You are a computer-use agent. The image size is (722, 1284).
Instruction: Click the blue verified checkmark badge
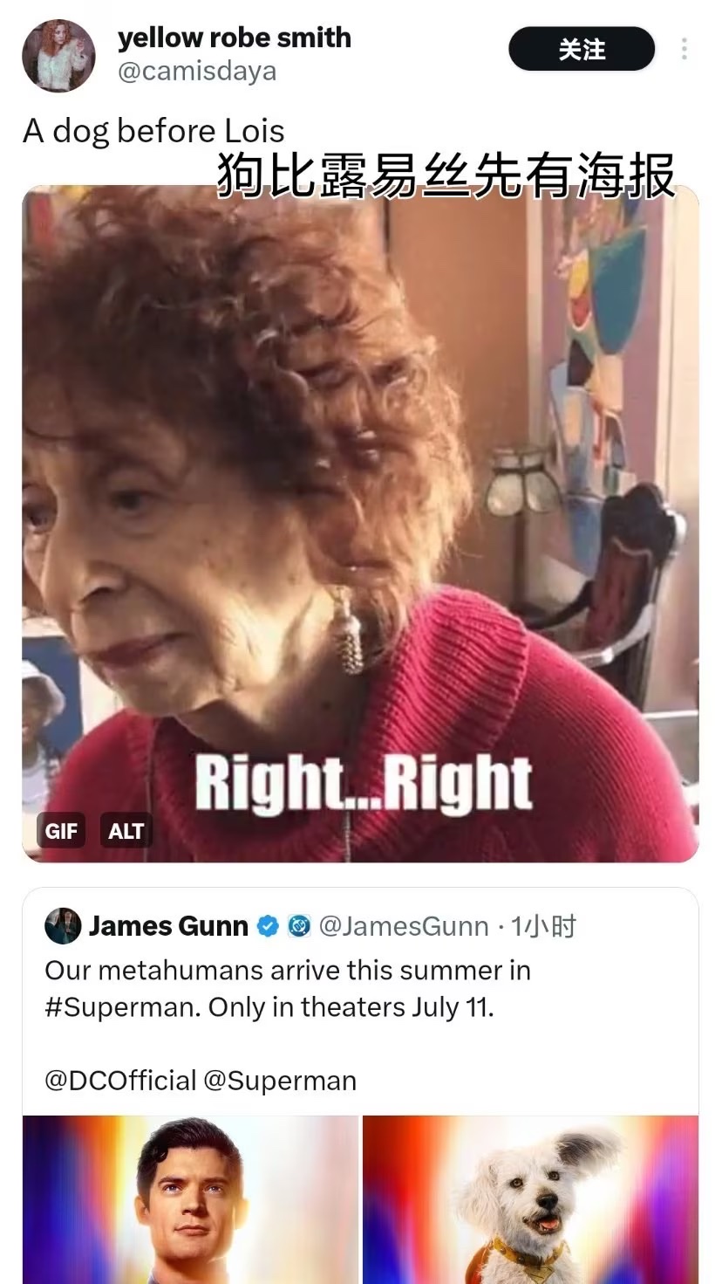[x=269, y=926]
